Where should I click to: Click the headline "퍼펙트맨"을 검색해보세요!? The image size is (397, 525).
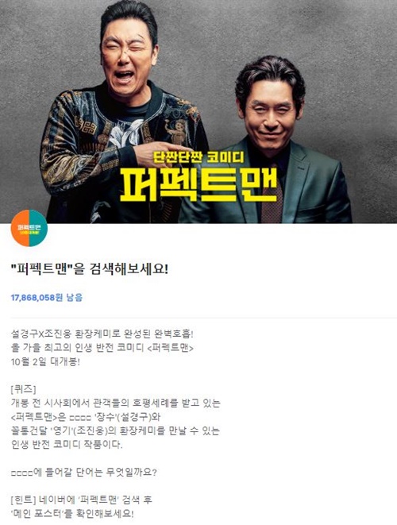pyautogui.click(x=90, y=269)
